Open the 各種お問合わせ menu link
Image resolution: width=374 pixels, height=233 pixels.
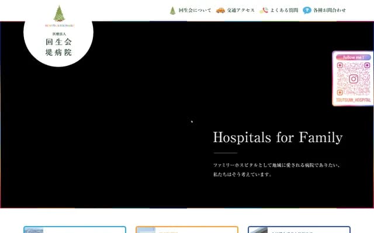tap(330, 10)
